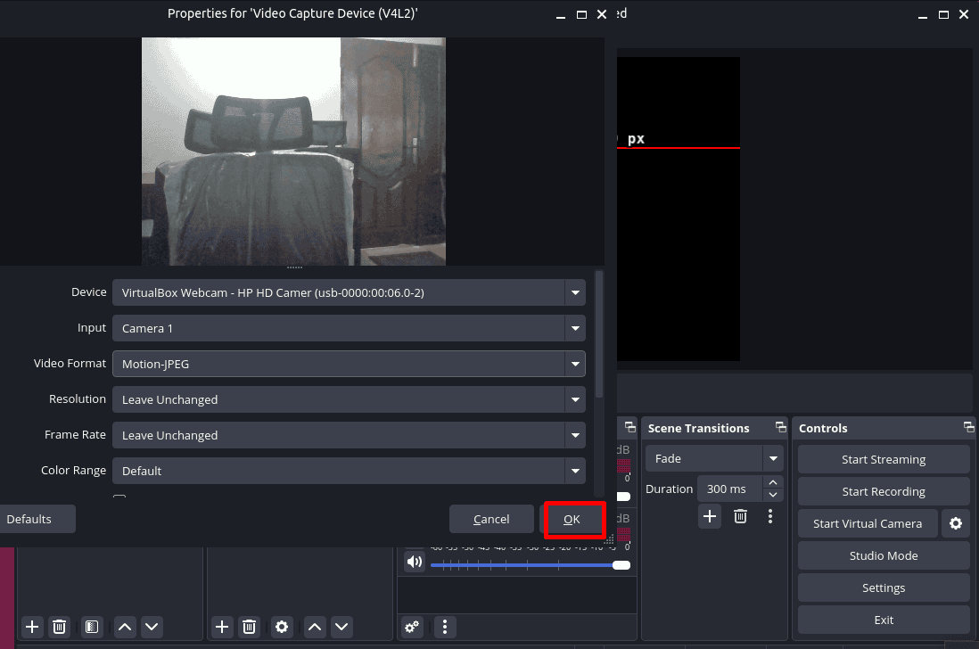Add a scene transition with the plus icon
The width and height of the screenshot is (979, 649).
pos(710,516)
